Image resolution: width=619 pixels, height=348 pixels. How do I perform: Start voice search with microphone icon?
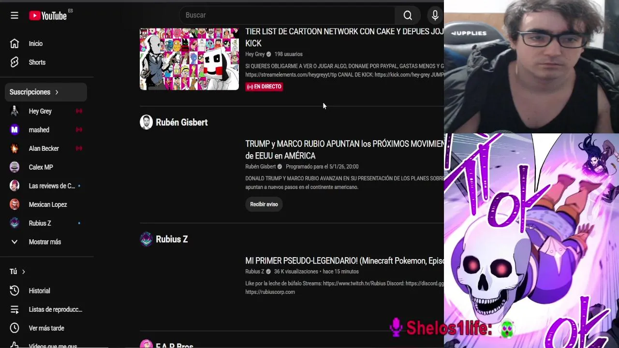coord(435,15)
